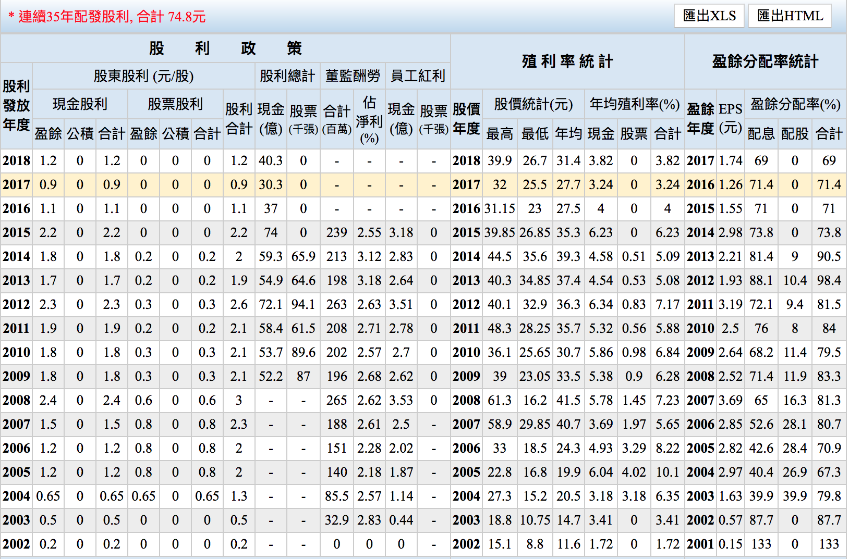Click the 佔淨利(%) column header

(369, 120)
